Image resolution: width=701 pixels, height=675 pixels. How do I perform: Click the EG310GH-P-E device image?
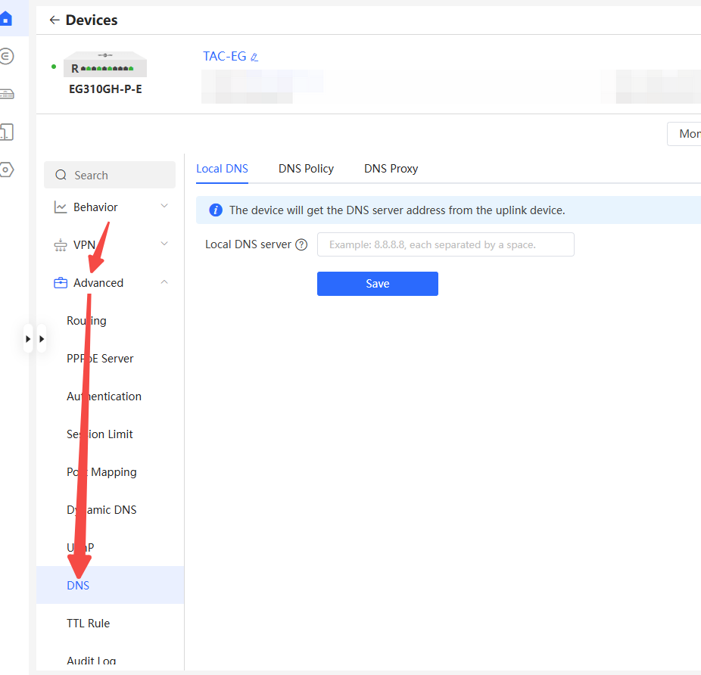pos(104,66)
